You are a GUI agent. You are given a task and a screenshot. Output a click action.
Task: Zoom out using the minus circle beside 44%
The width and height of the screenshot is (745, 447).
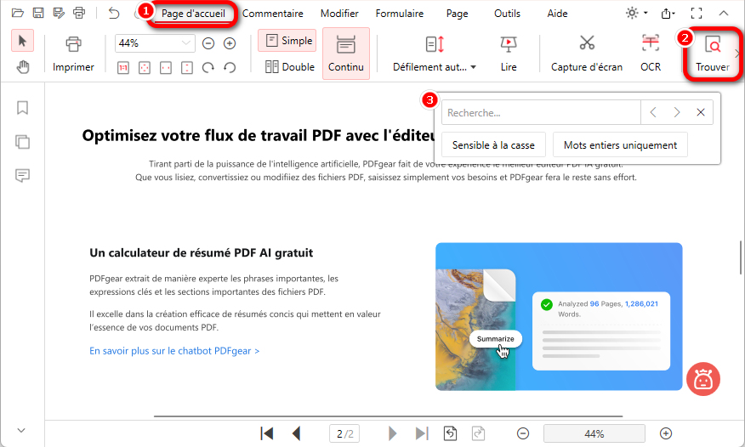[208, 43]
